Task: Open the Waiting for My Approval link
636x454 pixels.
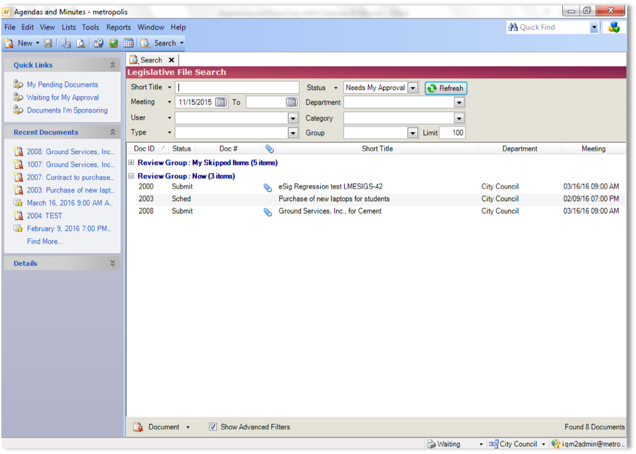Action: click(63, 97)
